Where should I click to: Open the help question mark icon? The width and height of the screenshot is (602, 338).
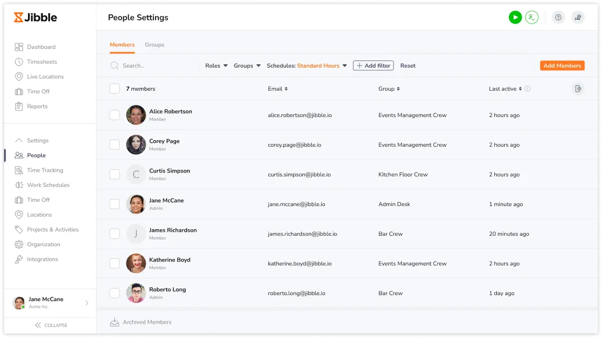(x=558, y=18)
